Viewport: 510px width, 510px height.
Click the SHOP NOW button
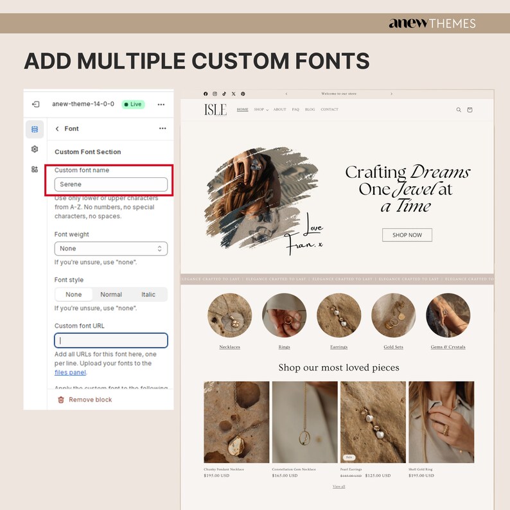[x=407, y=235]
